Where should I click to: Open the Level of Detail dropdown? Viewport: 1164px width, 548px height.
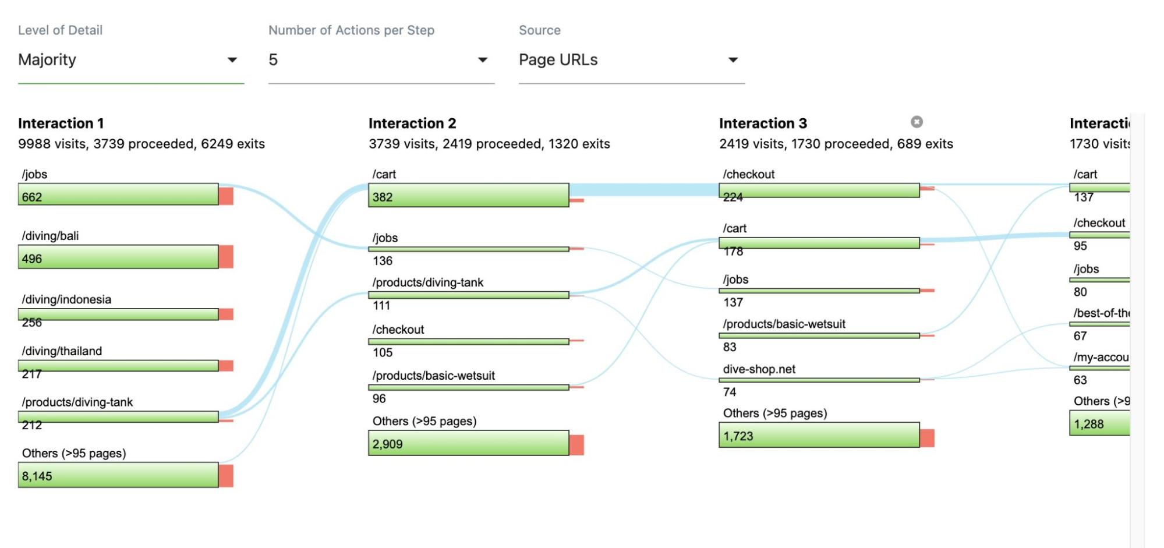[130, 60]
